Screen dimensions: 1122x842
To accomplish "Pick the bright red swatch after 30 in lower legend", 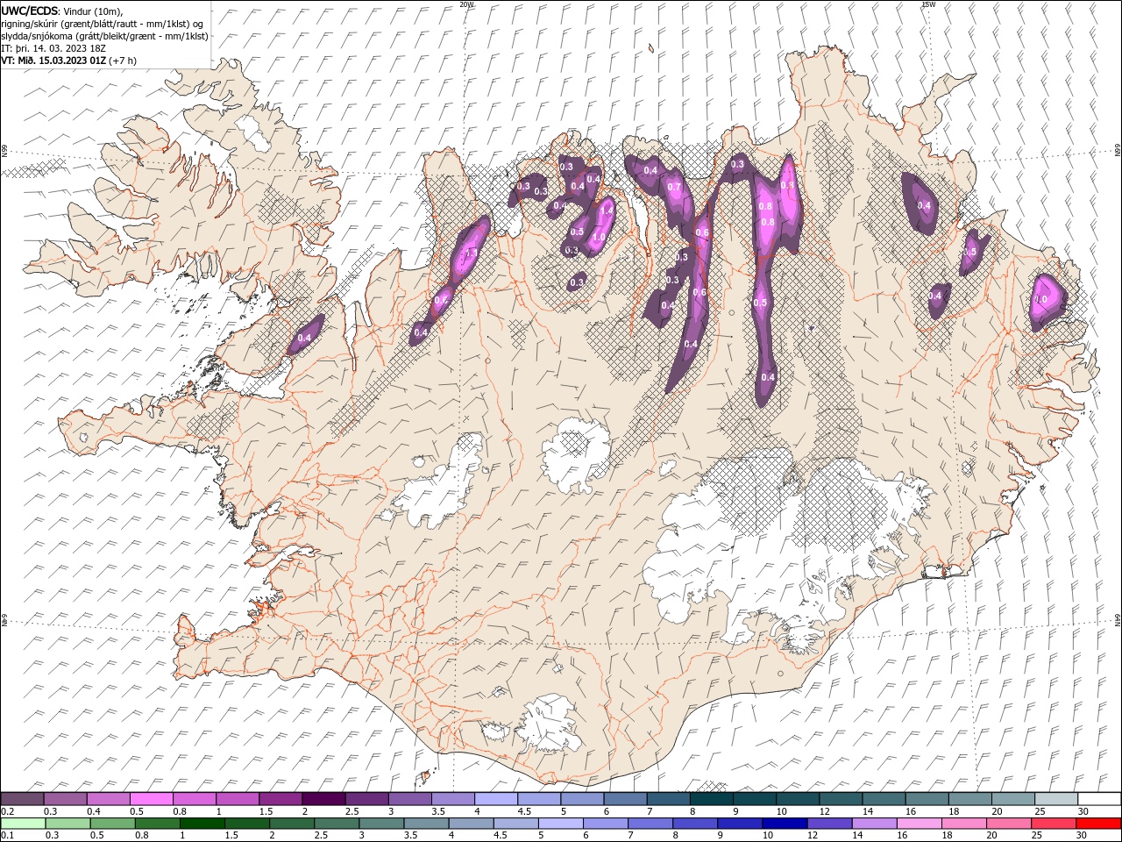I will 1097,824.
